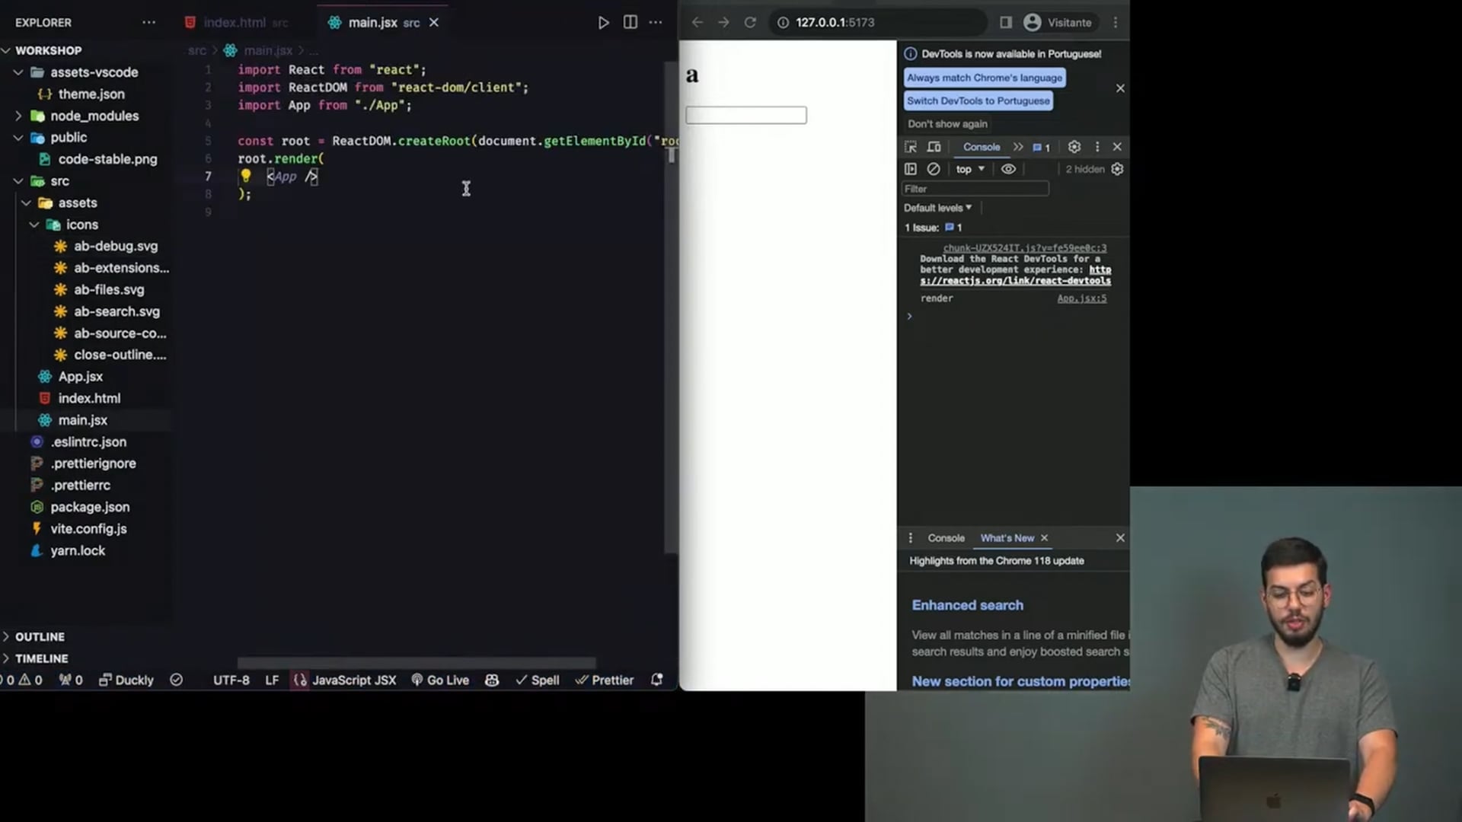The height and width of the screenshot is (822, 1462).
Task: Click DevTools inspect element icon
Action: tap(911, 147)
